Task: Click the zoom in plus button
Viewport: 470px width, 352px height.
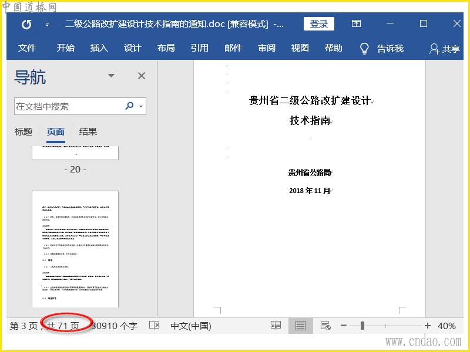Action: 428,326
